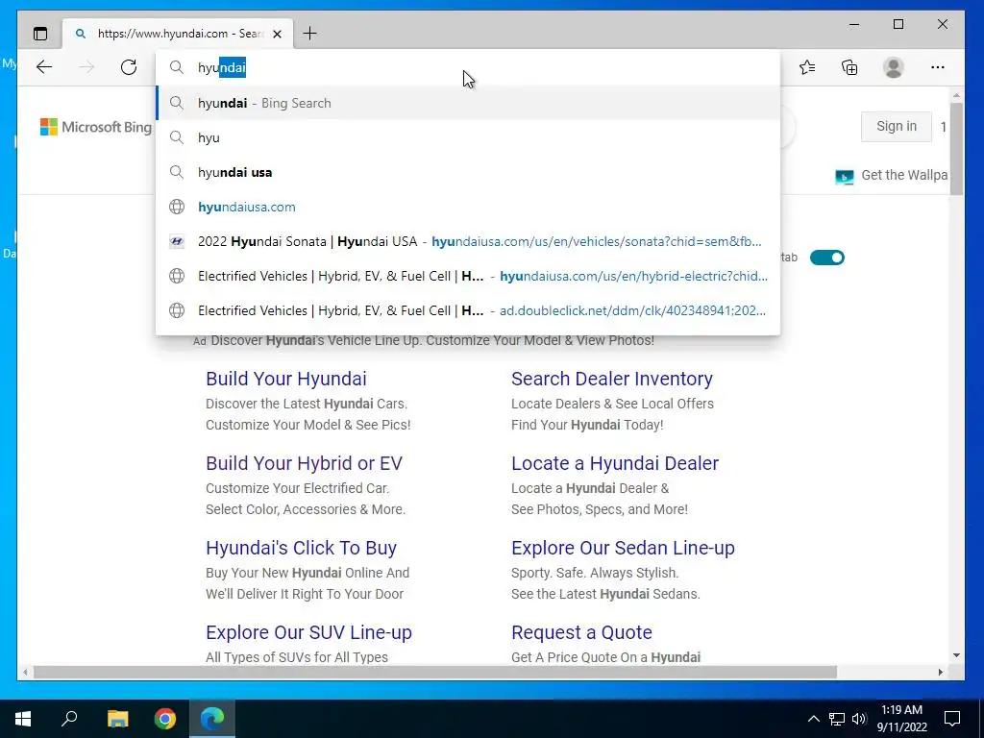Click the forward navigation arrow

[x=86, y=67]
